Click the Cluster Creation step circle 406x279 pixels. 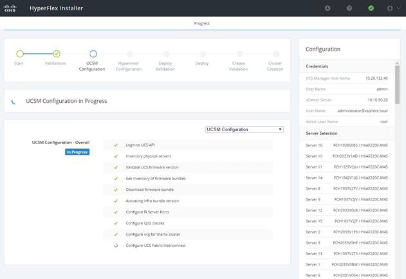coord(277,53)
